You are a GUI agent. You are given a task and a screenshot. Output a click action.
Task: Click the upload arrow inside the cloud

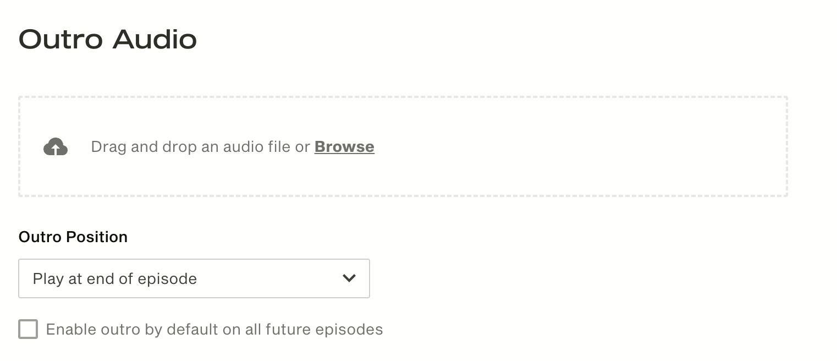coord(56,148)
